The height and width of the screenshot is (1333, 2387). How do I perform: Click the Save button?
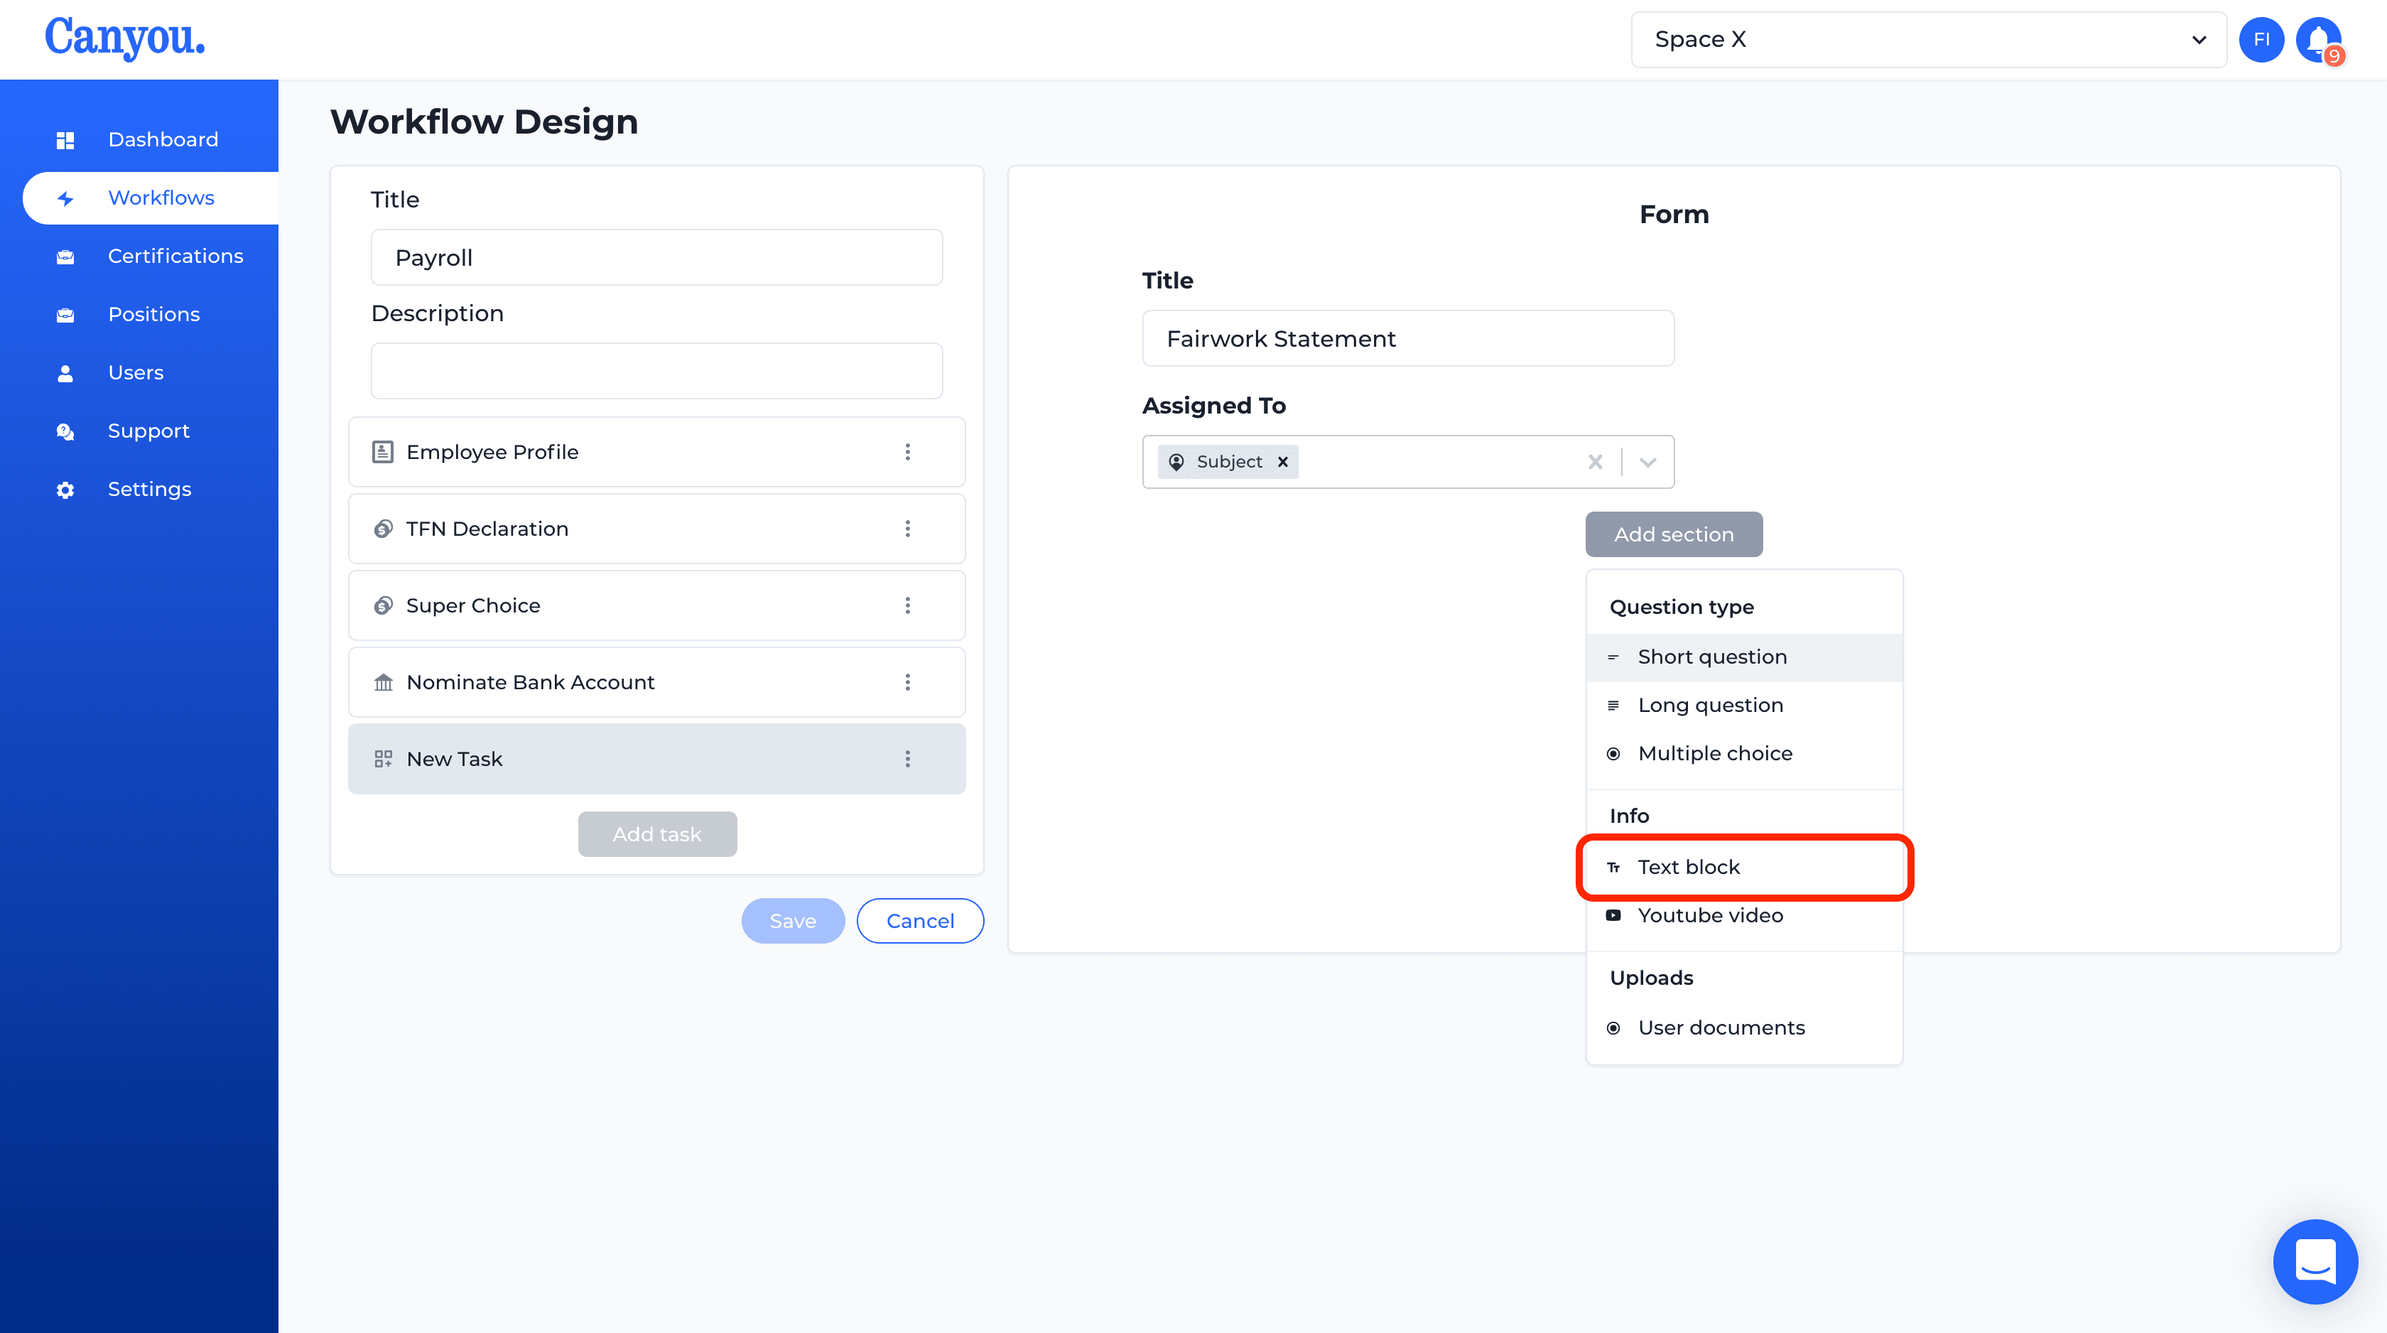point(792,920)
